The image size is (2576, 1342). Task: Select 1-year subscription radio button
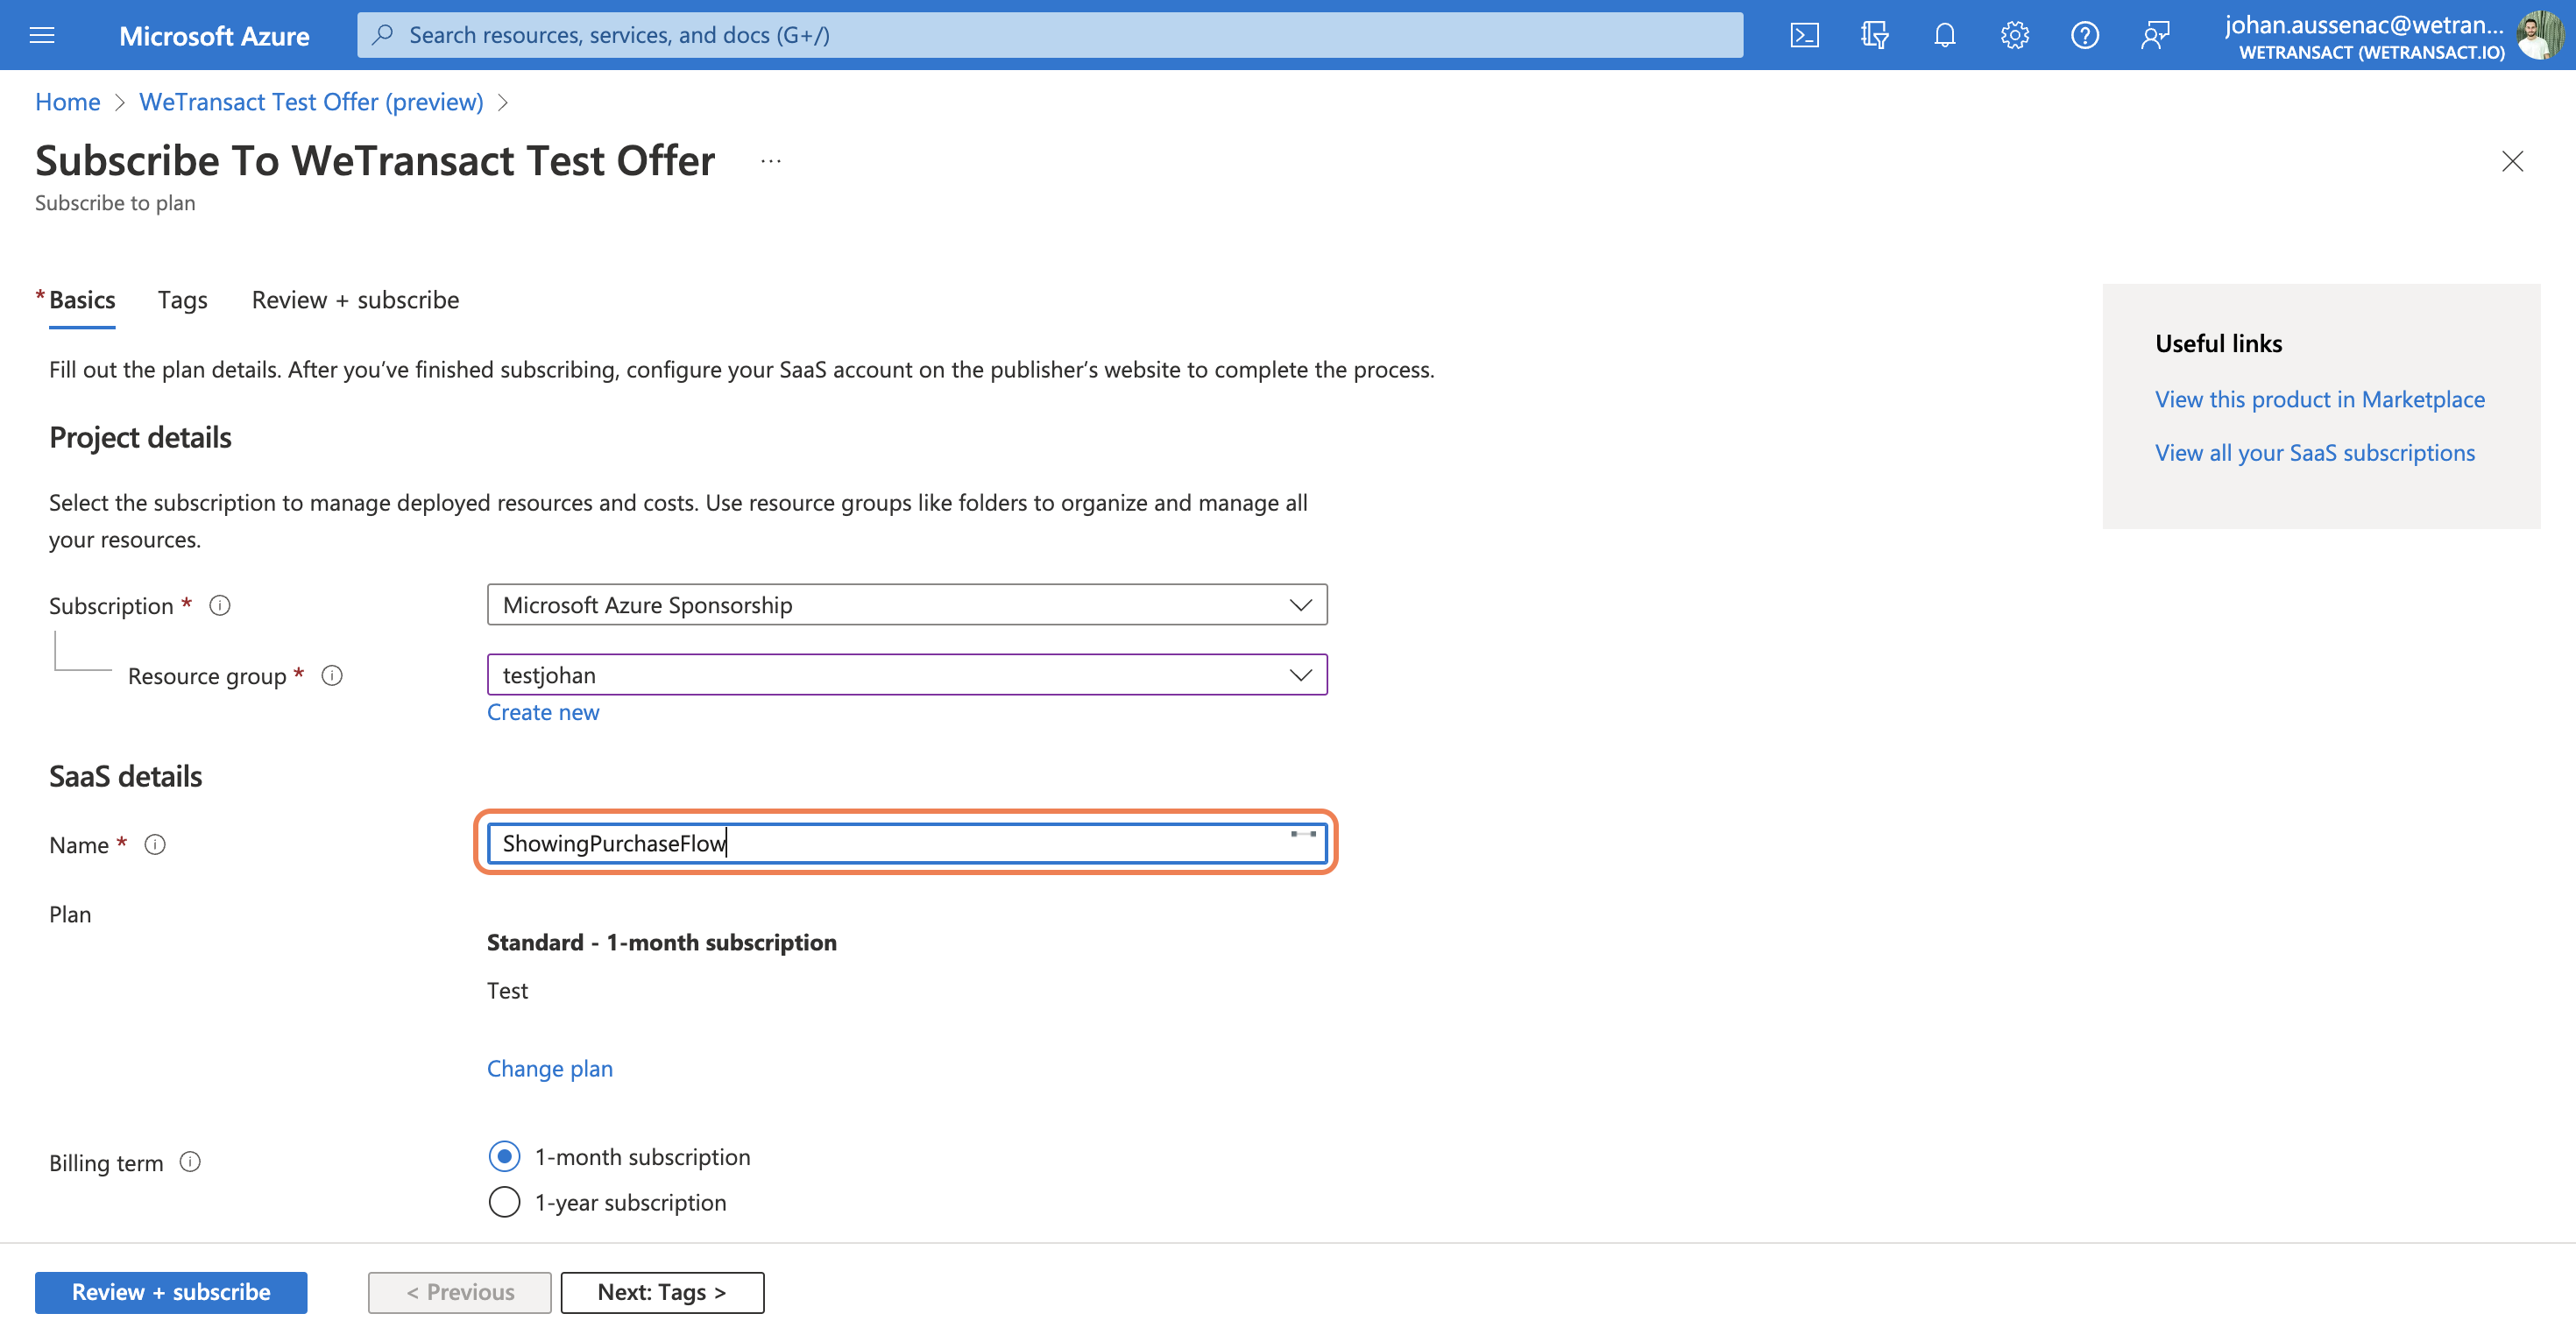[x=504, y=1201]
